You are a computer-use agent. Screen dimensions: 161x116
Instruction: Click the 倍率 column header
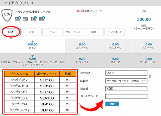click(68, 74)
